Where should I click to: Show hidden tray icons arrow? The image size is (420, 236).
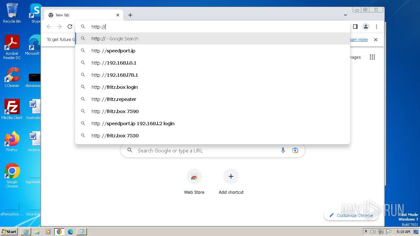tap(366, 232)
